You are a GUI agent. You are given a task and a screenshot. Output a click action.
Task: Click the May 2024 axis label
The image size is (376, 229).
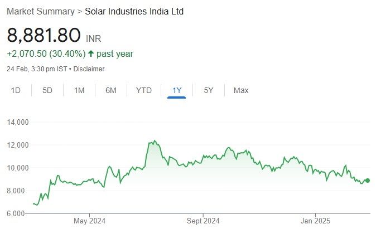tap(90, 221)
